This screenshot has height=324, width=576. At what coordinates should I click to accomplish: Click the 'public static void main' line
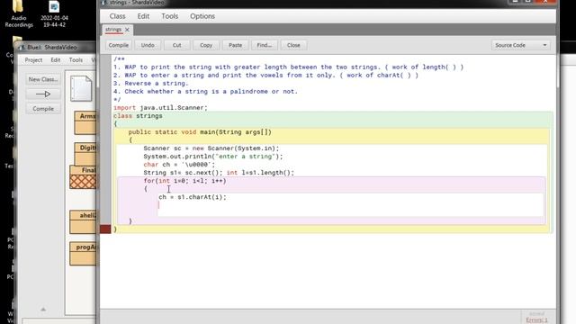click(x=200, y=132)
